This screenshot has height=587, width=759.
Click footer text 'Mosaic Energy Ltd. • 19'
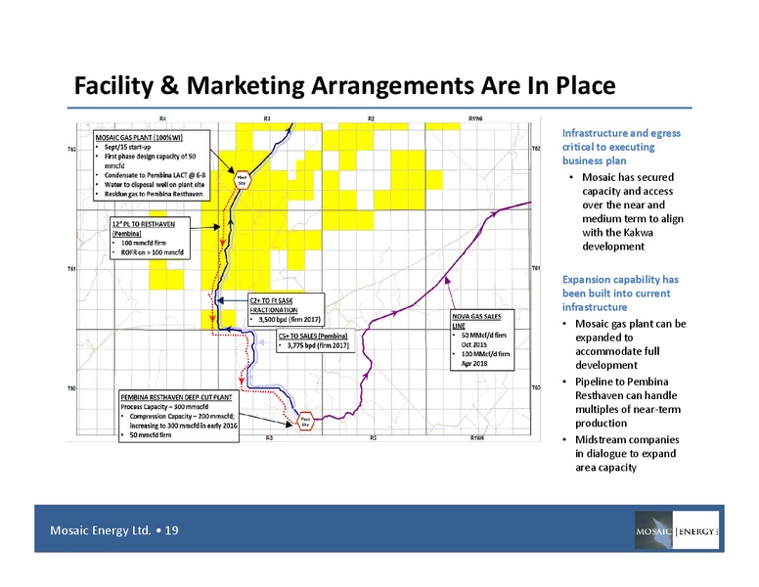pos(114,530)
